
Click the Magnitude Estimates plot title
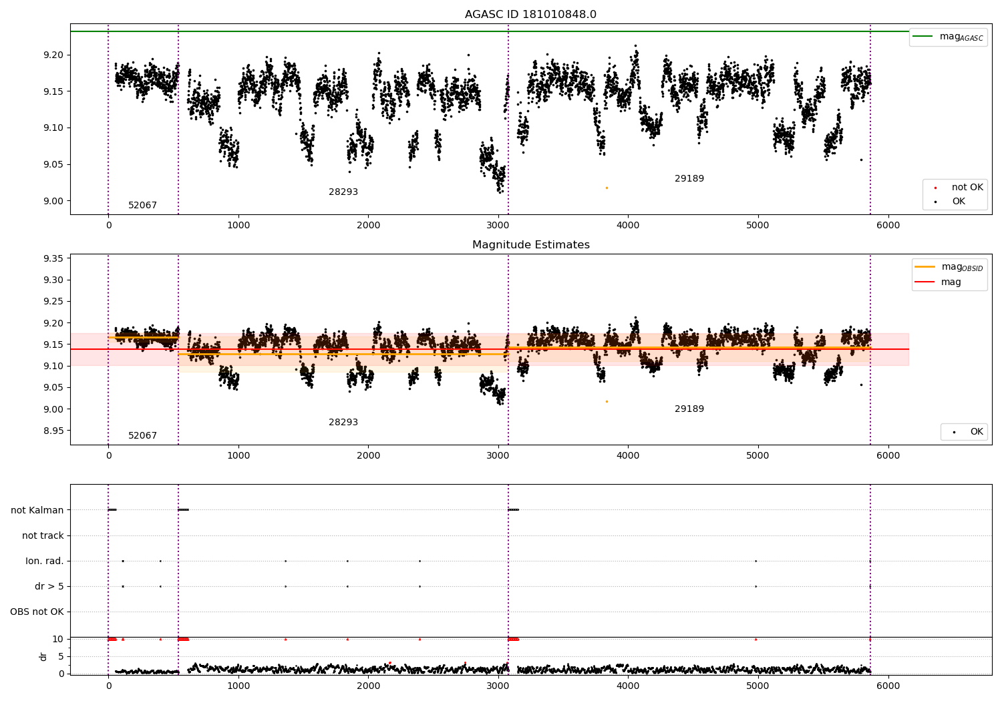coord(530,244)
